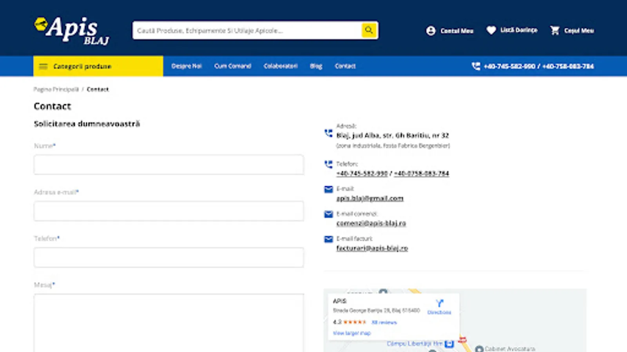This screenshot has width=627, height=352.
Task: Call the +40-745-582-990 contact number link
Action: pos(362,173)
